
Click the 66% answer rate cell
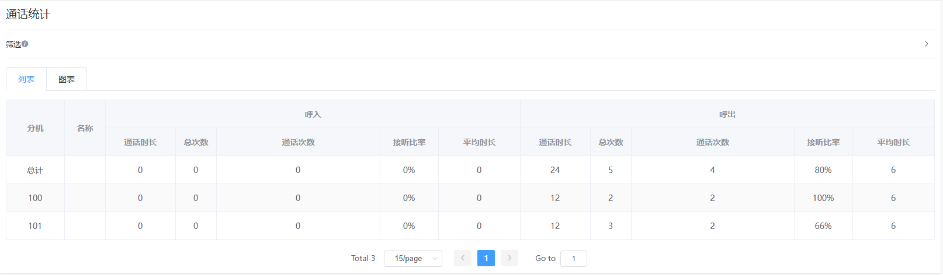tap(823, 226)
